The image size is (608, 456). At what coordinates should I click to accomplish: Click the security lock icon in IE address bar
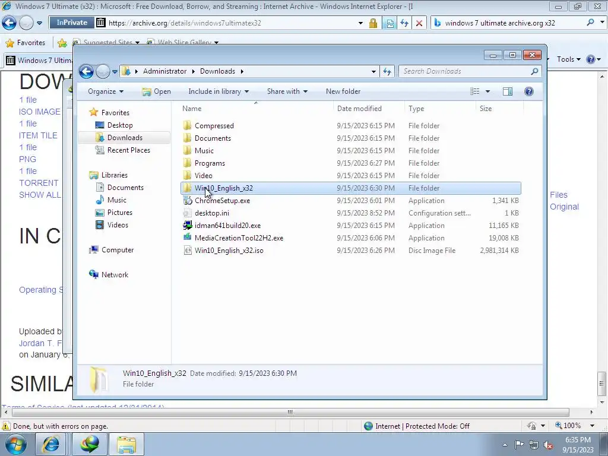(x=373, y=23)
